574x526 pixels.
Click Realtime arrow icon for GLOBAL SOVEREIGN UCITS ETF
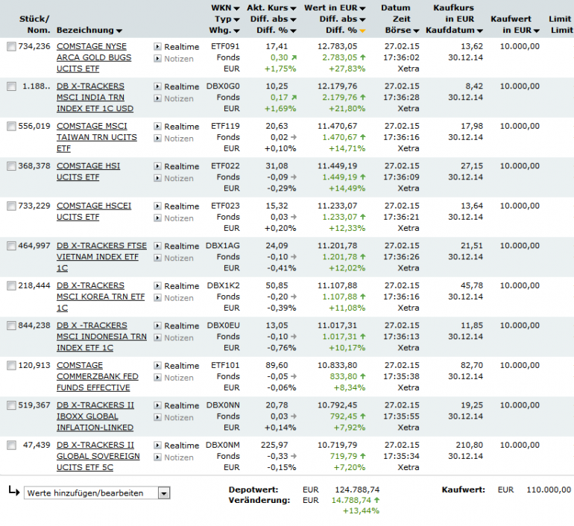click(157, 445)
